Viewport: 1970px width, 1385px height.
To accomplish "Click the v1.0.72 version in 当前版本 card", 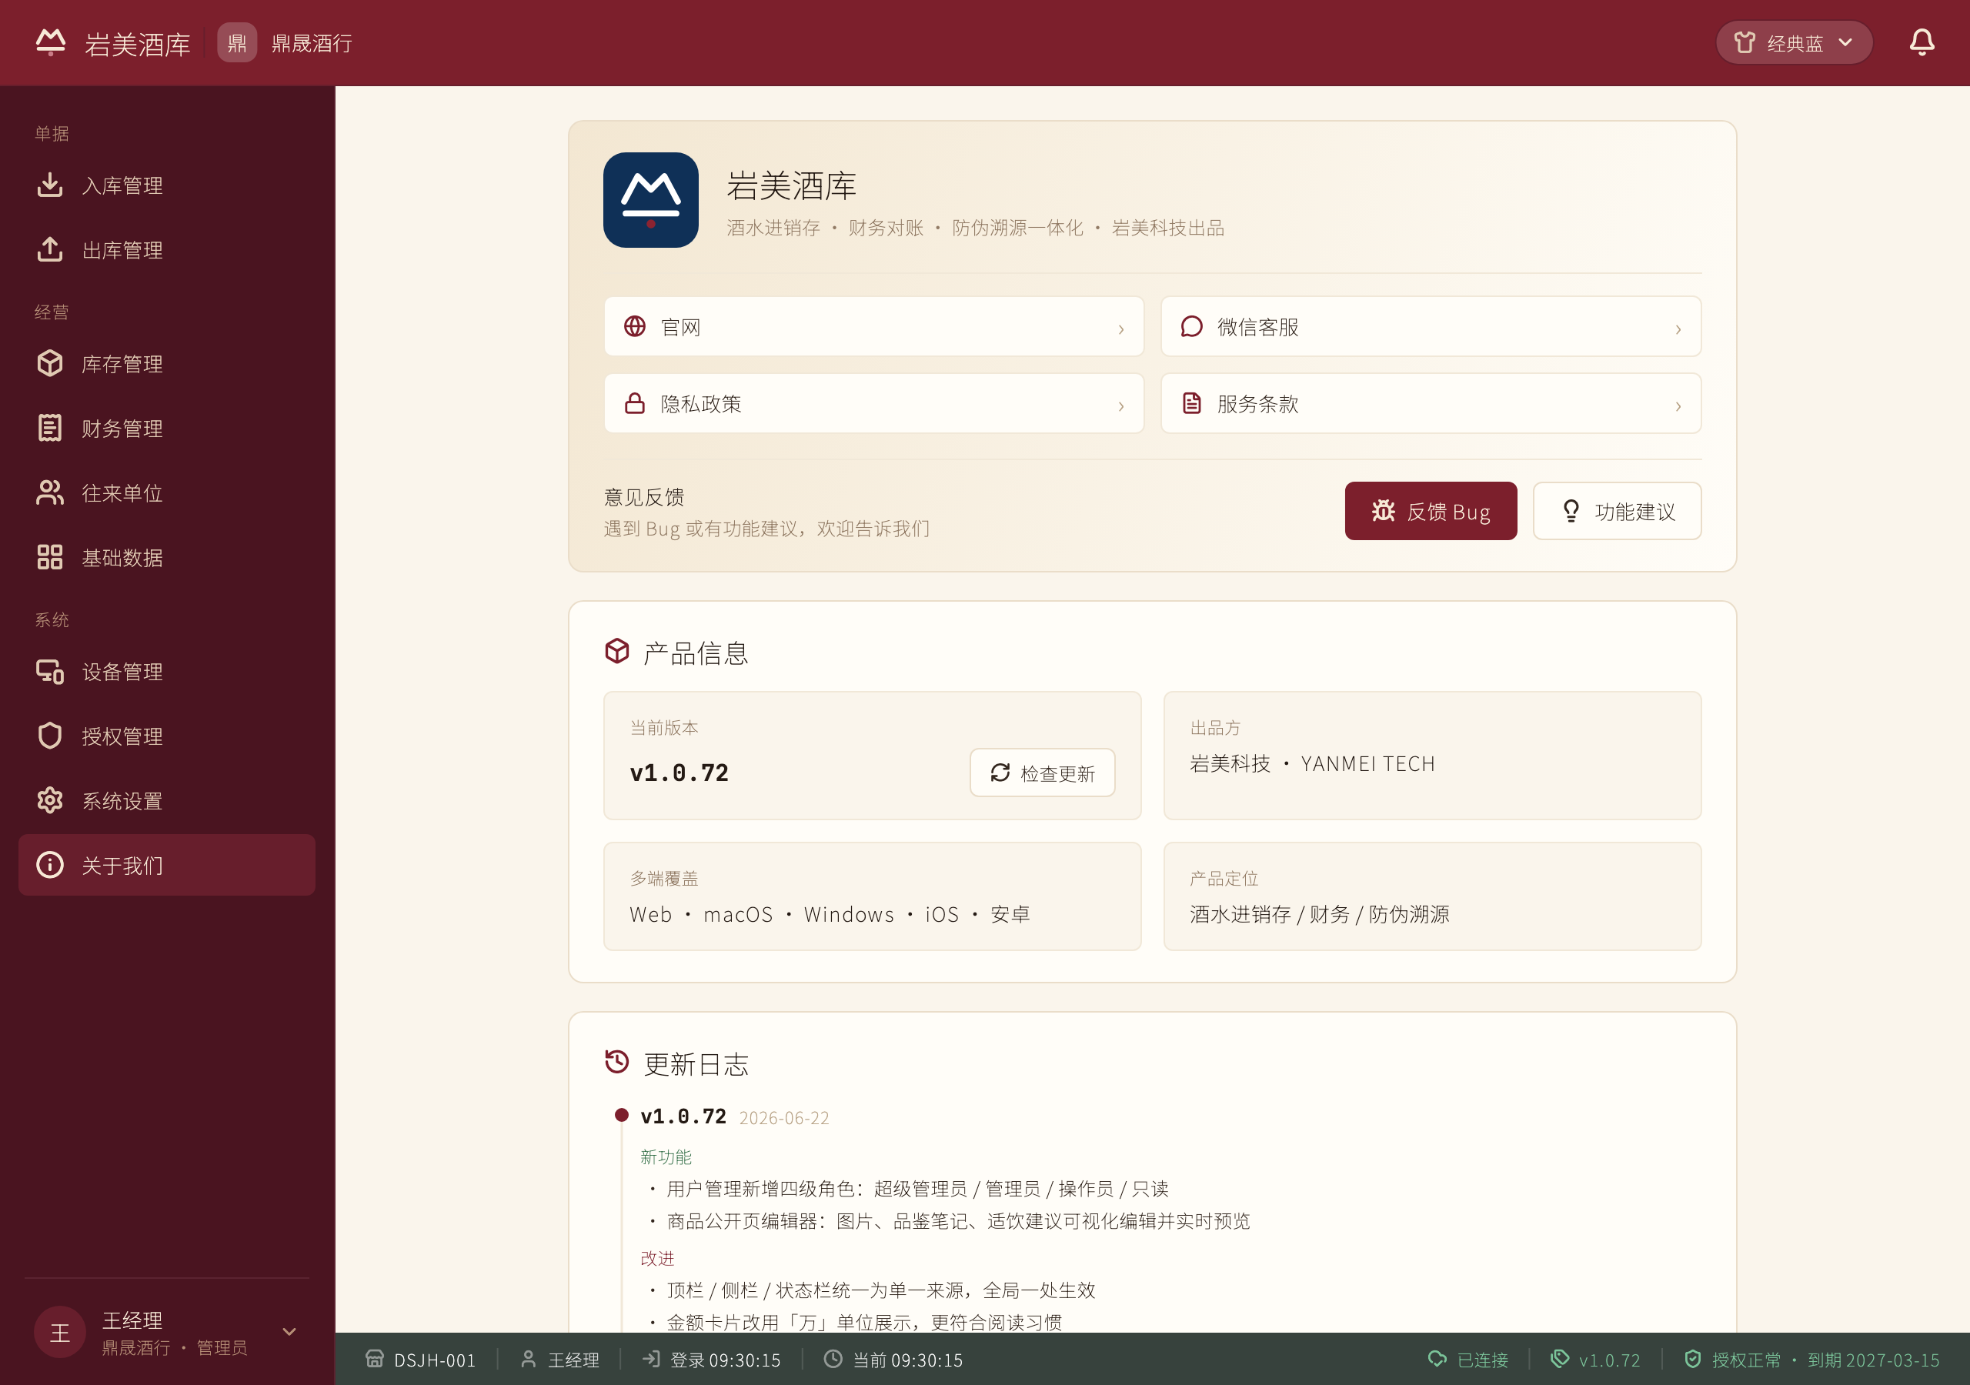I will 679,773.
